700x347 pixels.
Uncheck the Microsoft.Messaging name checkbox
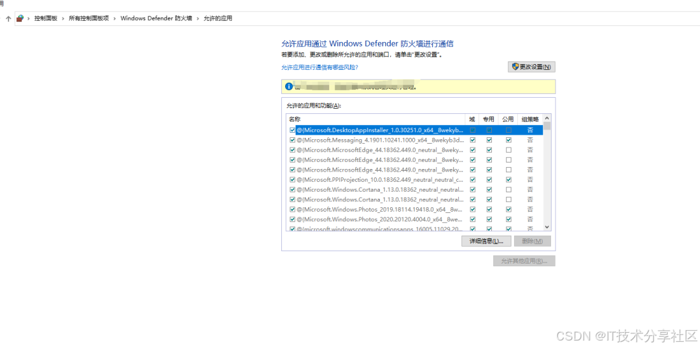coord(292,140)
